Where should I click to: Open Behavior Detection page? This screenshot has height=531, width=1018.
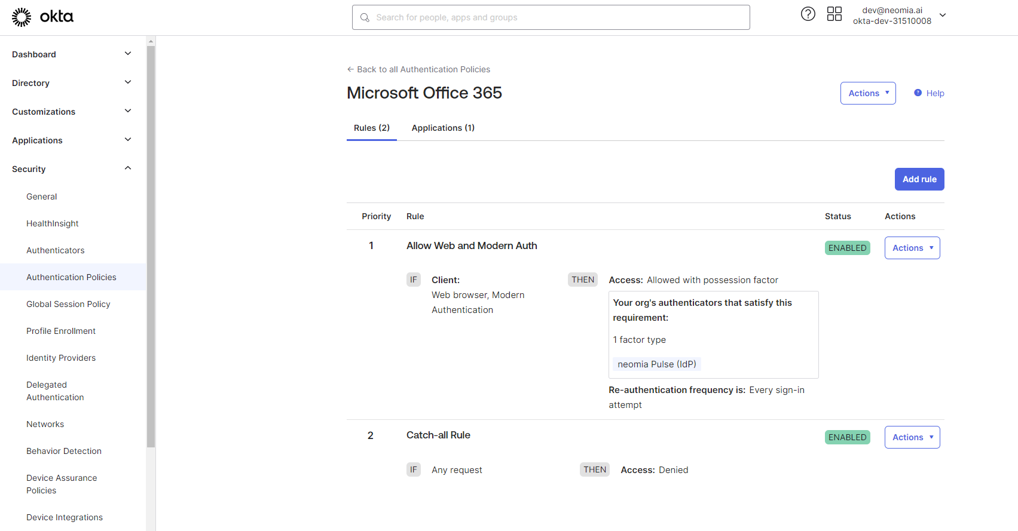(x=64, y=451)
